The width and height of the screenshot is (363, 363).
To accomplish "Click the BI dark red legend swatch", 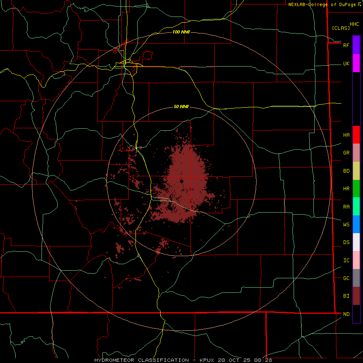I will coord(356,296).
